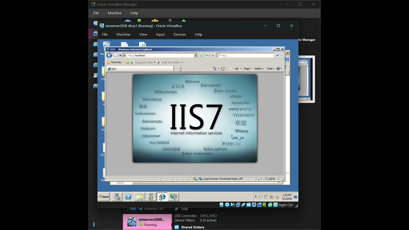
Task: Click the IE forward navigation arrow
Action: (115, 55)
